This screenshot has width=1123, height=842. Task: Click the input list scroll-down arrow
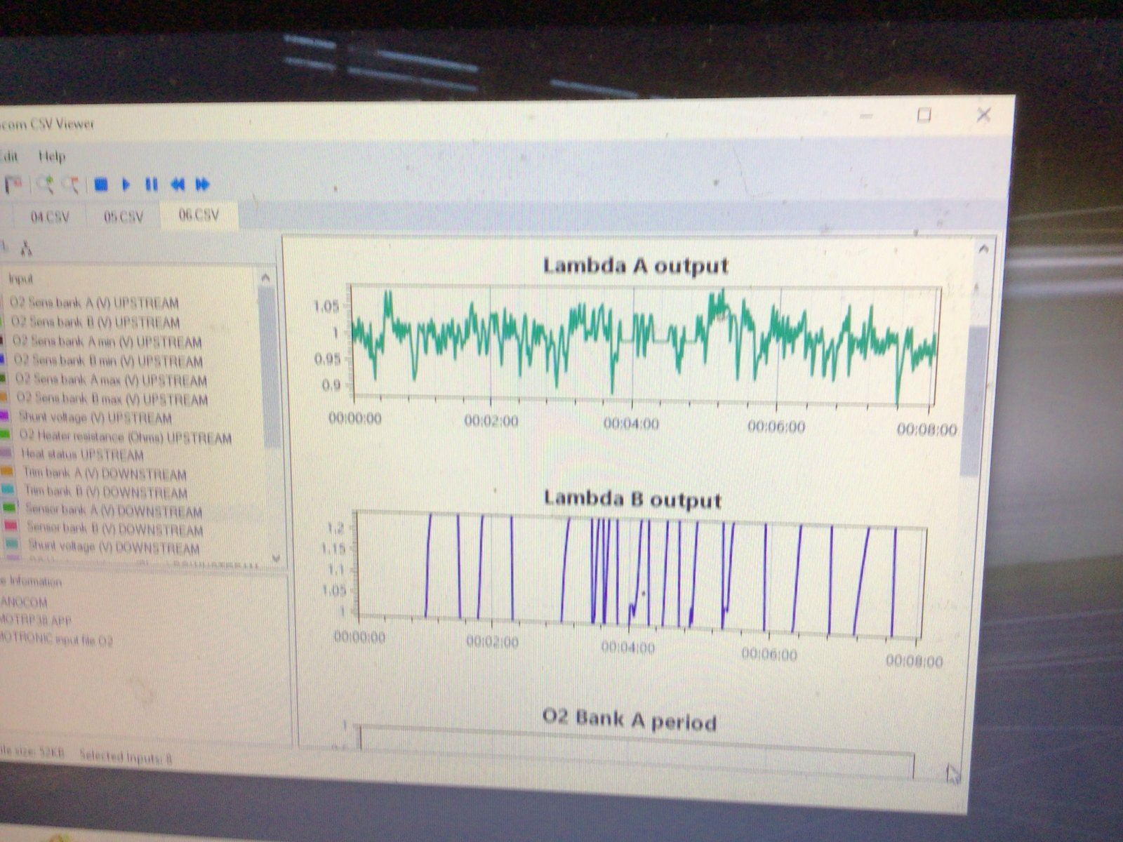(276, 559)
